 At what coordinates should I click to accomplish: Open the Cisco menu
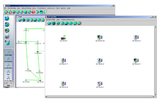[34, 8]
